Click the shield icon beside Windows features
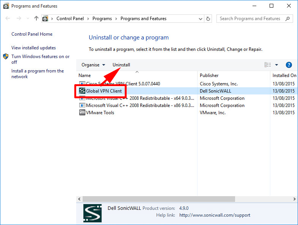The image size is (298, 225). (6, 56)
